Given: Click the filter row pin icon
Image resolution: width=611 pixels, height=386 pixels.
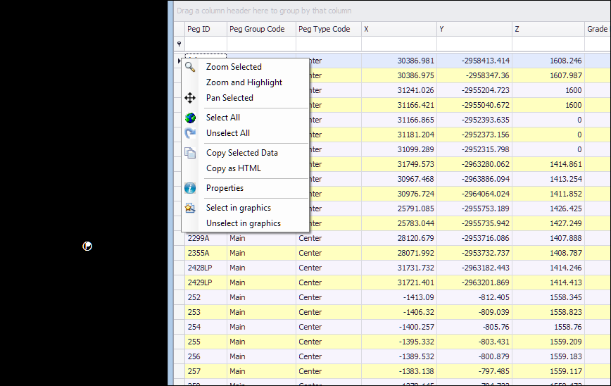Looking at the screenshot, I should coord(179,44).
